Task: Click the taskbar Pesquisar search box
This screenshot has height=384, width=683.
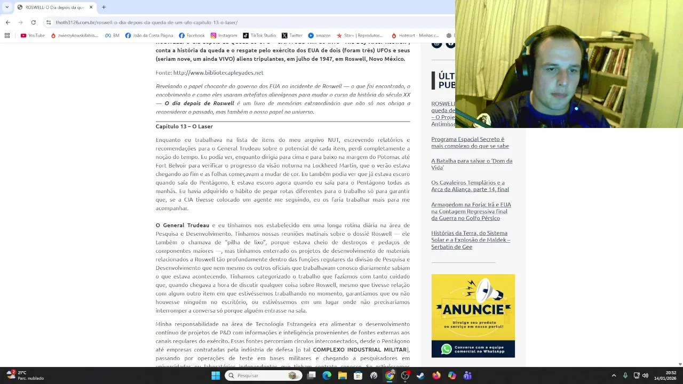Action: tap(263, 375)
